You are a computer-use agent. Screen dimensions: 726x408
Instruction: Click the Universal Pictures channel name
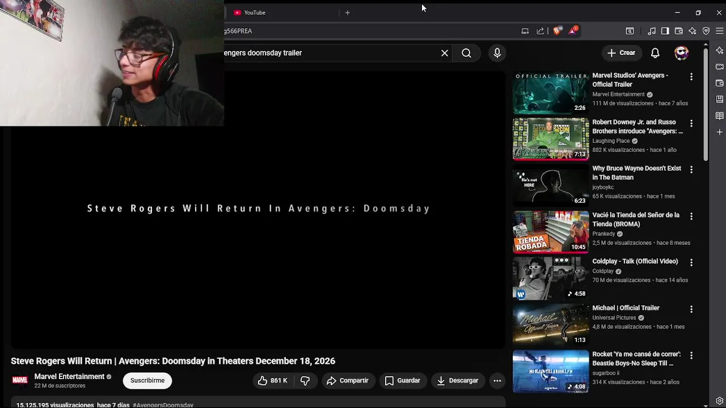614,318
